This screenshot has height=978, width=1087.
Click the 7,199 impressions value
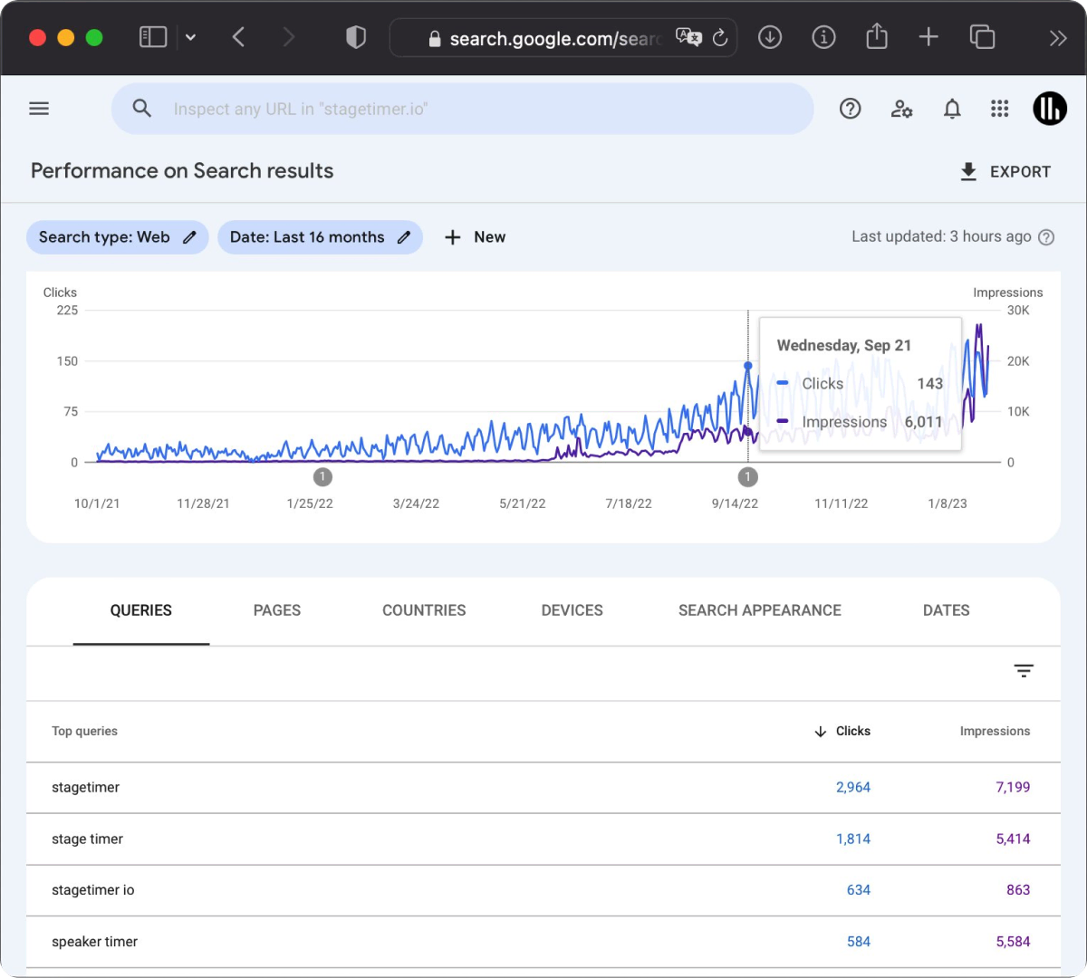tap(1013, 788)
